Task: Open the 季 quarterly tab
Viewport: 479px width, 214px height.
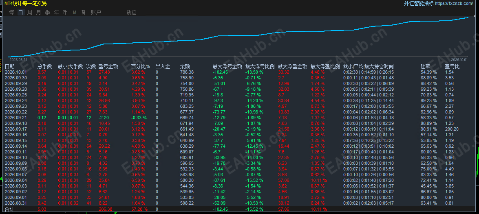Action: pyautogui.click(x=47, y=13)
